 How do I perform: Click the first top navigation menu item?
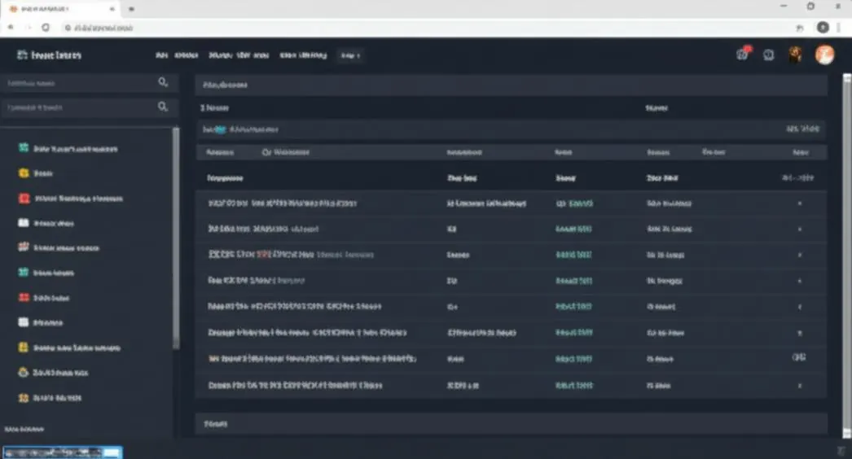pyautogui.click(x=161, y=55)
